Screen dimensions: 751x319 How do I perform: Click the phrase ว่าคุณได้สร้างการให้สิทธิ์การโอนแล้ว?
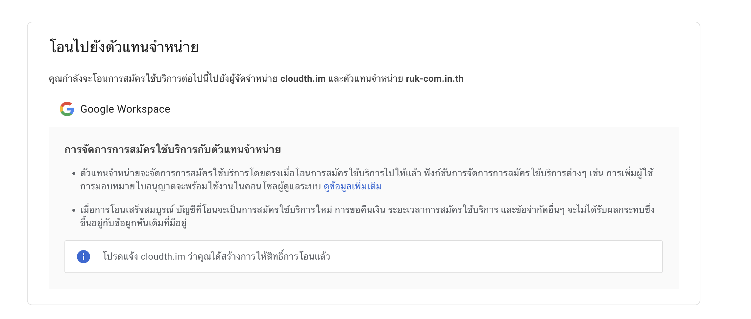point(259,256)
